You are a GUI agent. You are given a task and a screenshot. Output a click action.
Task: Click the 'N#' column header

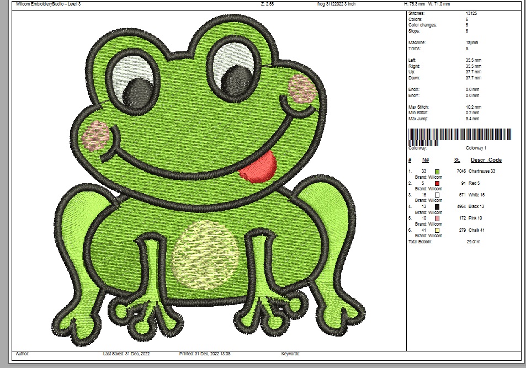tap(426, 160)
